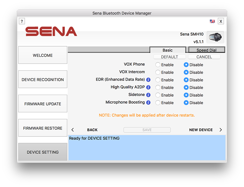Click the SAVE button
The height and width of the screenshot is (187, 244).
tap(147, 130)
